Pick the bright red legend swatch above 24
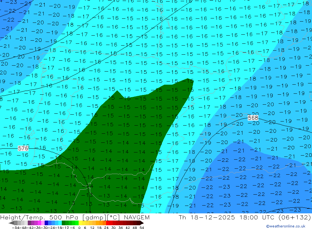312x229 pixels. click(x=108, y=223)
